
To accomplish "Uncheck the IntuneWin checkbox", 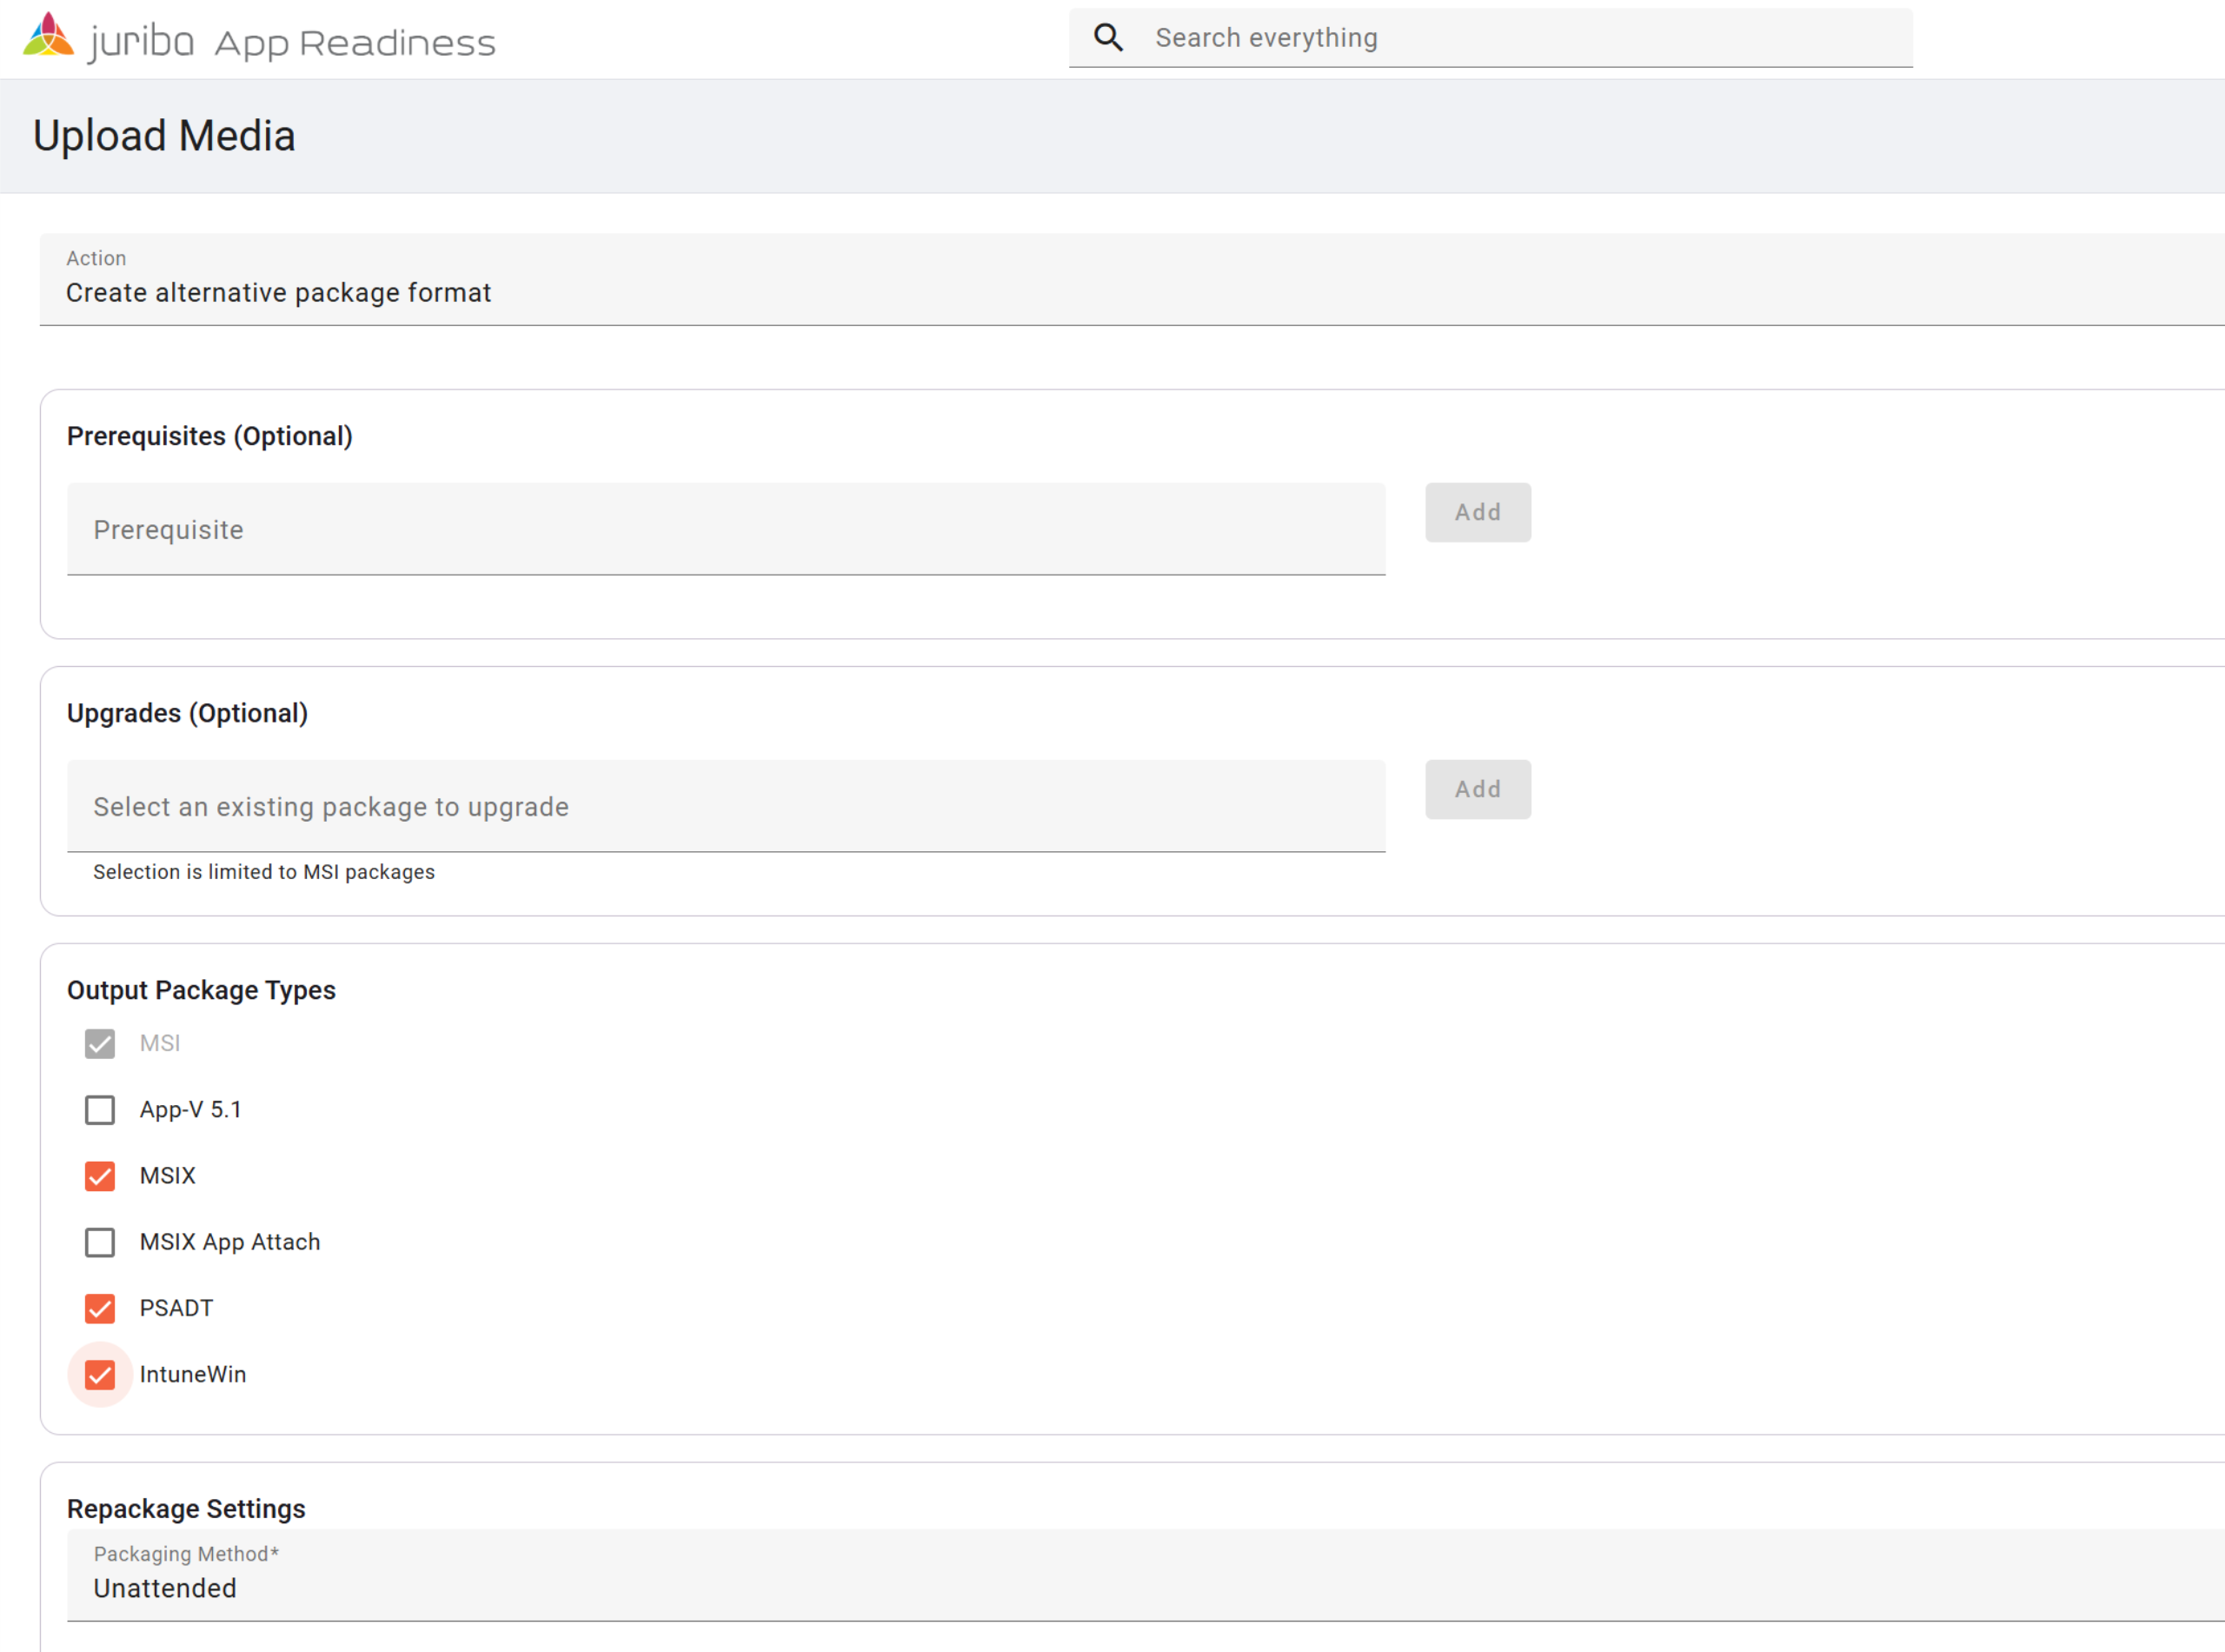I will click(x=100, y=1375).
